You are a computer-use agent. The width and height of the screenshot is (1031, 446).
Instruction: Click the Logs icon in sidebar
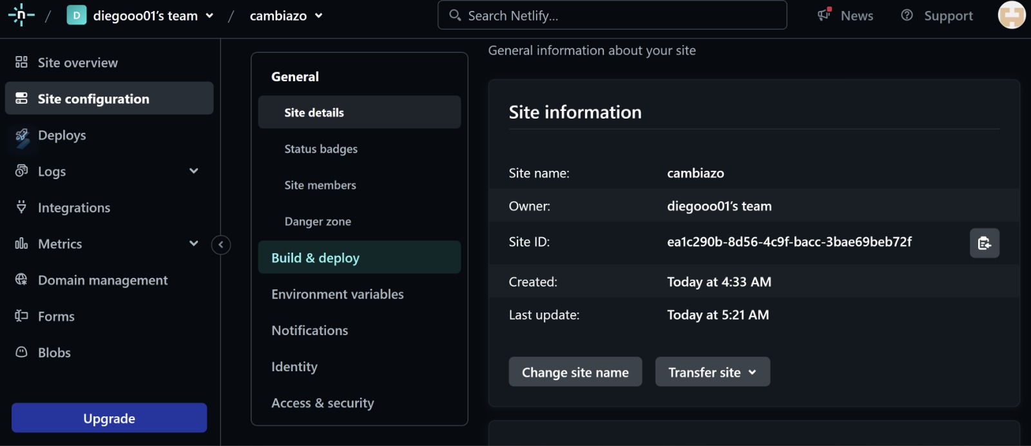point(21,171)
